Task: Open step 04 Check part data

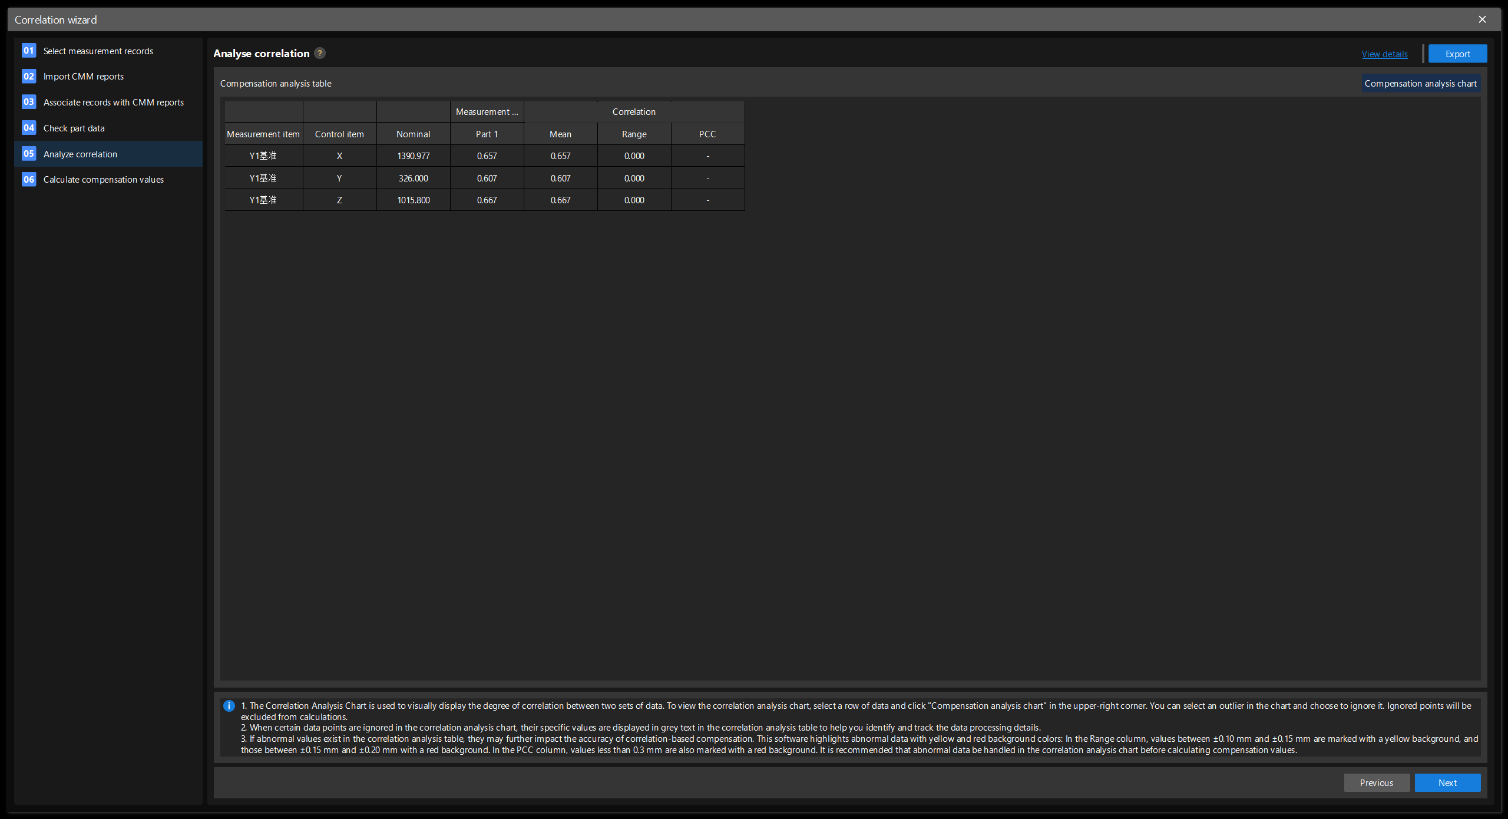Action: tap(75, 128)
